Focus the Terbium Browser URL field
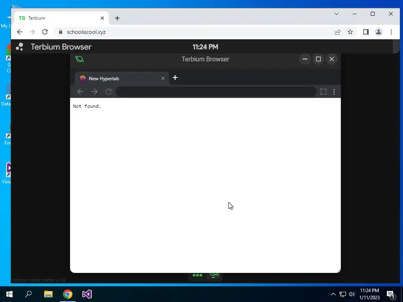Screen dimensions: 403x302 tap(216, 92)
